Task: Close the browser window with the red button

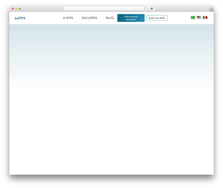Action: click(13, 8)
